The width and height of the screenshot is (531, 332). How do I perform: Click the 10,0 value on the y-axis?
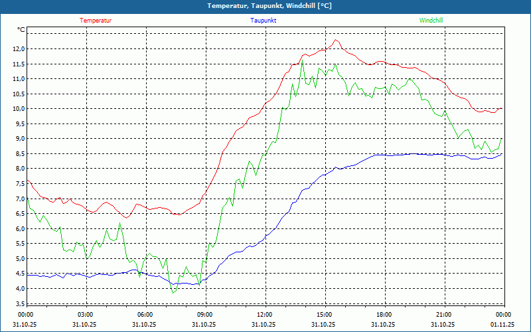[x=17, y=109]
